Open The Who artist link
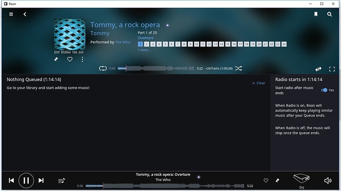This screenshot has height=191, width=341. click(123, 42)
